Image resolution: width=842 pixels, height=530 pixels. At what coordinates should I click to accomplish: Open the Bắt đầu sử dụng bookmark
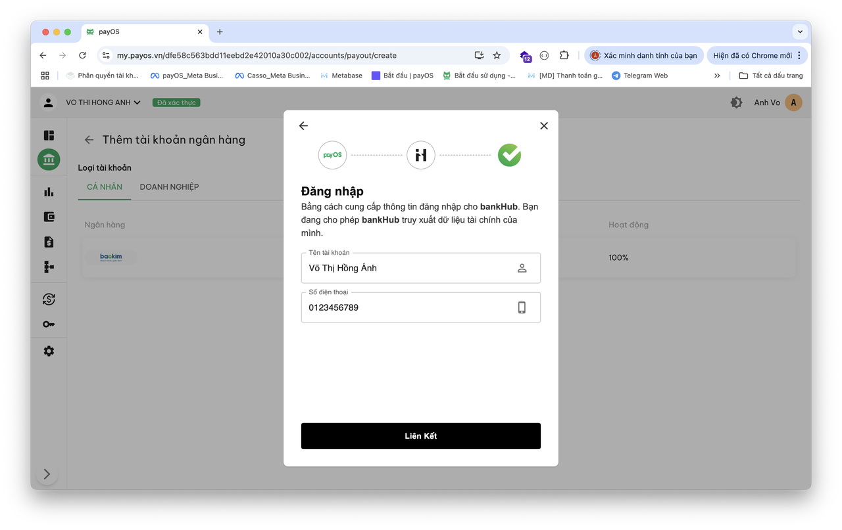pyautogui.click(x=480, y=76)
